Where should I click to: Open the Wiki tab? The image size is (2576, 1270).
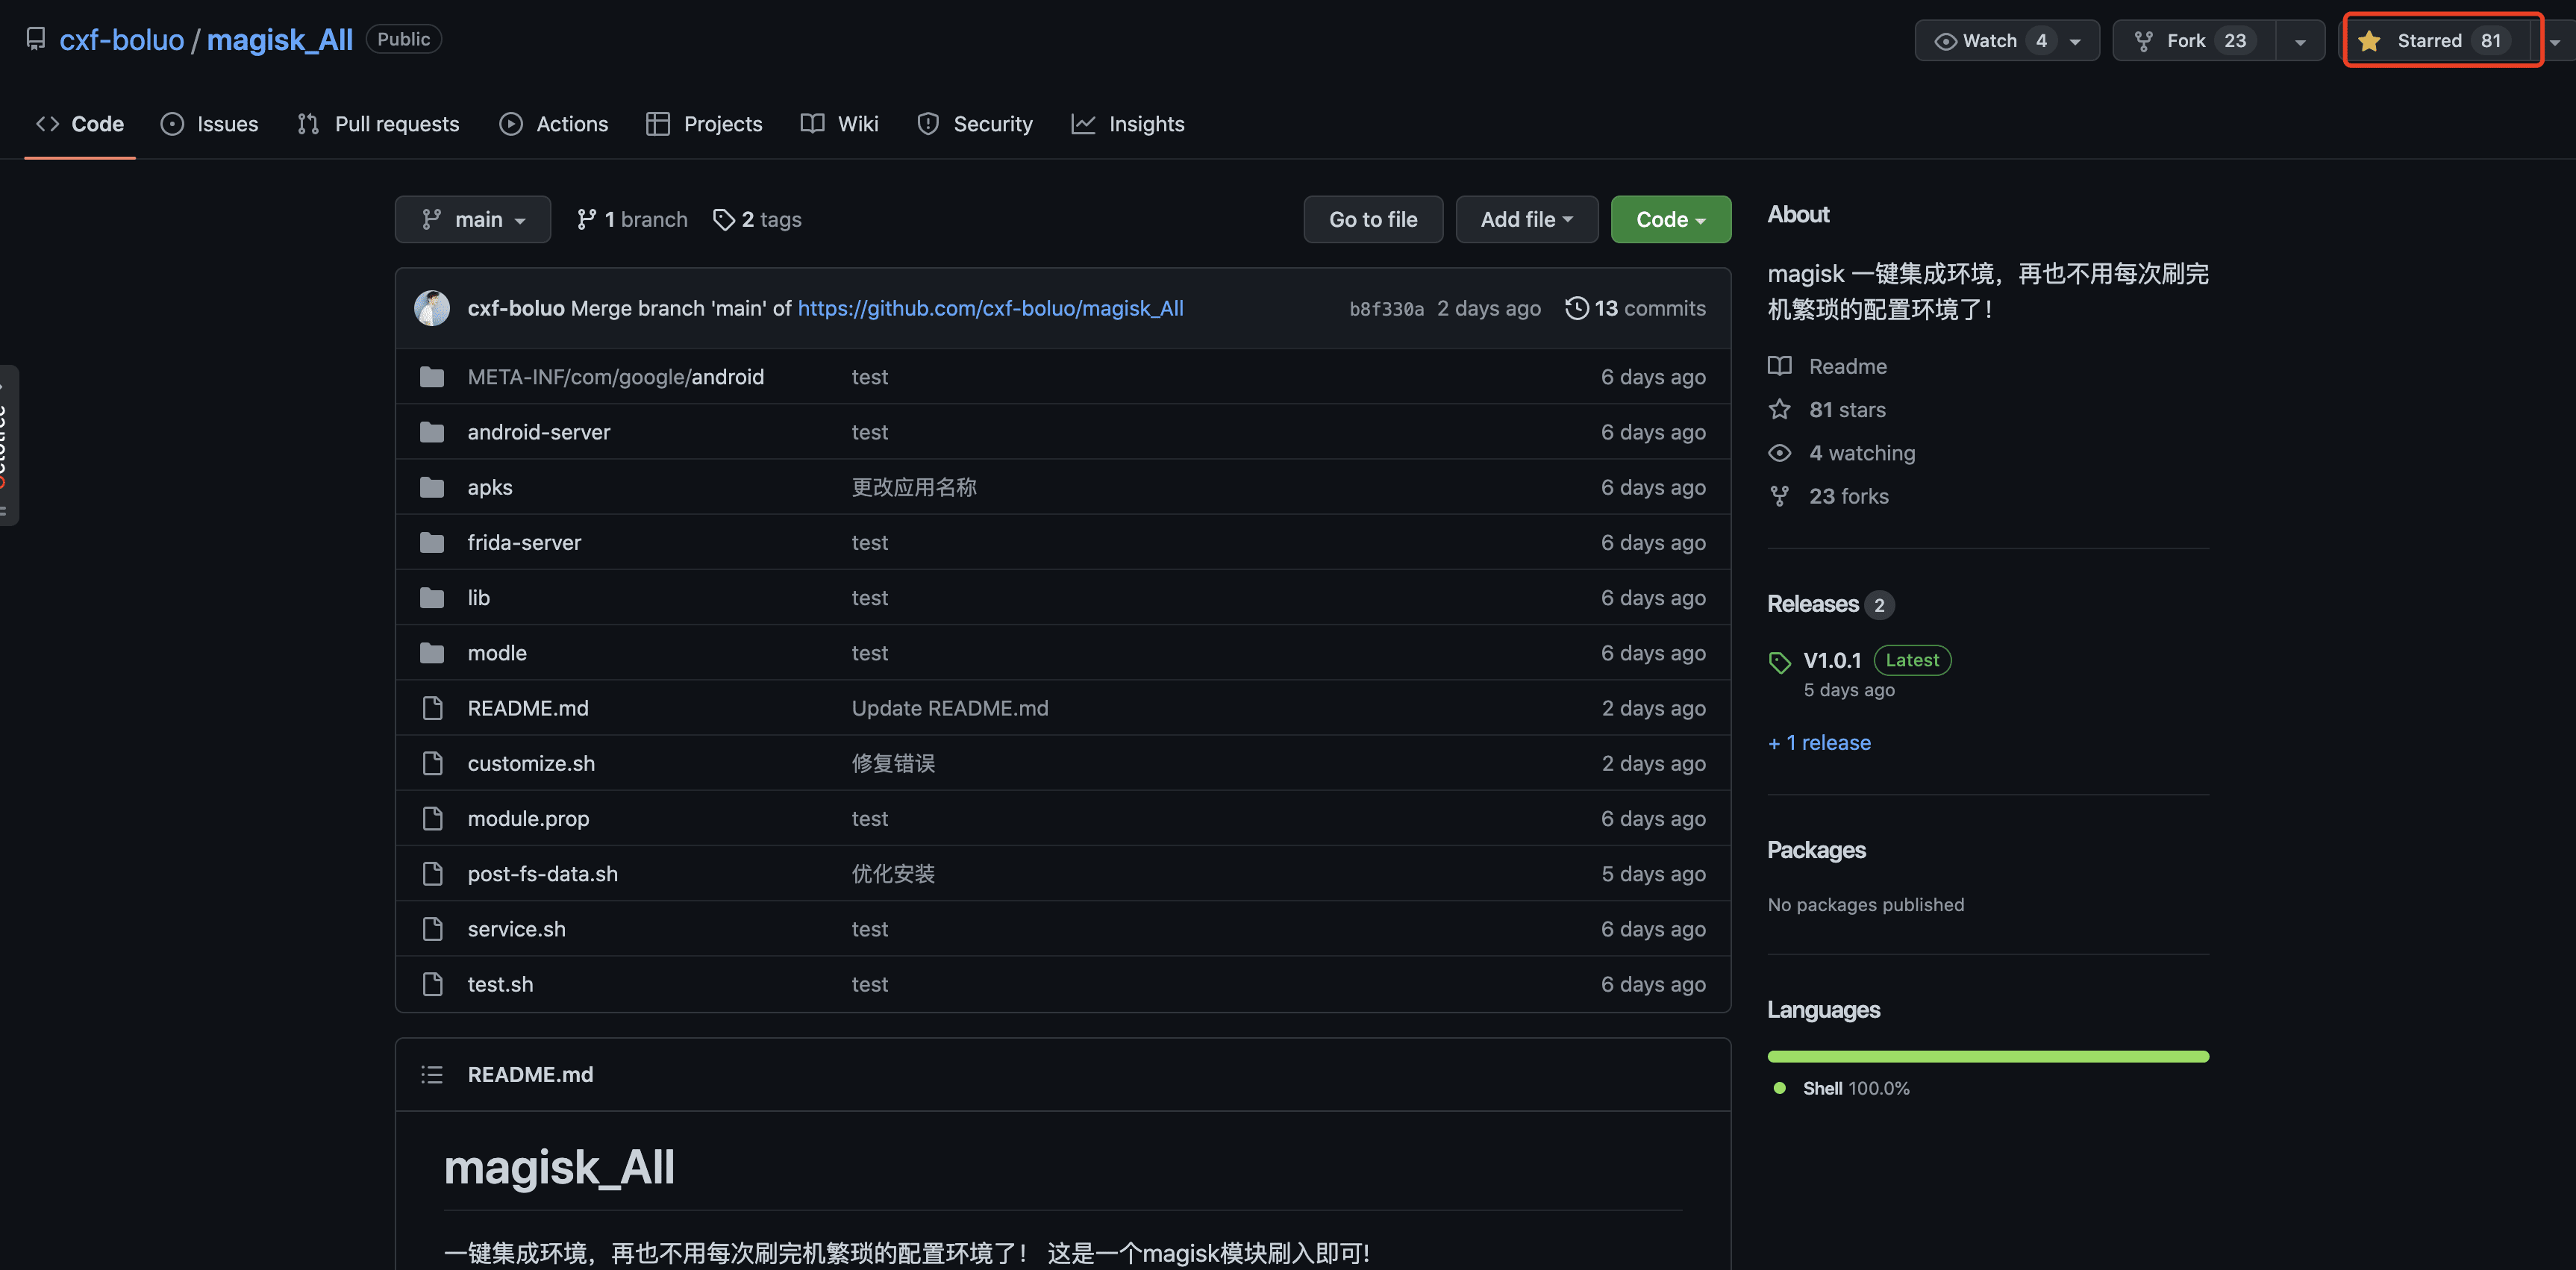point(839,124)
